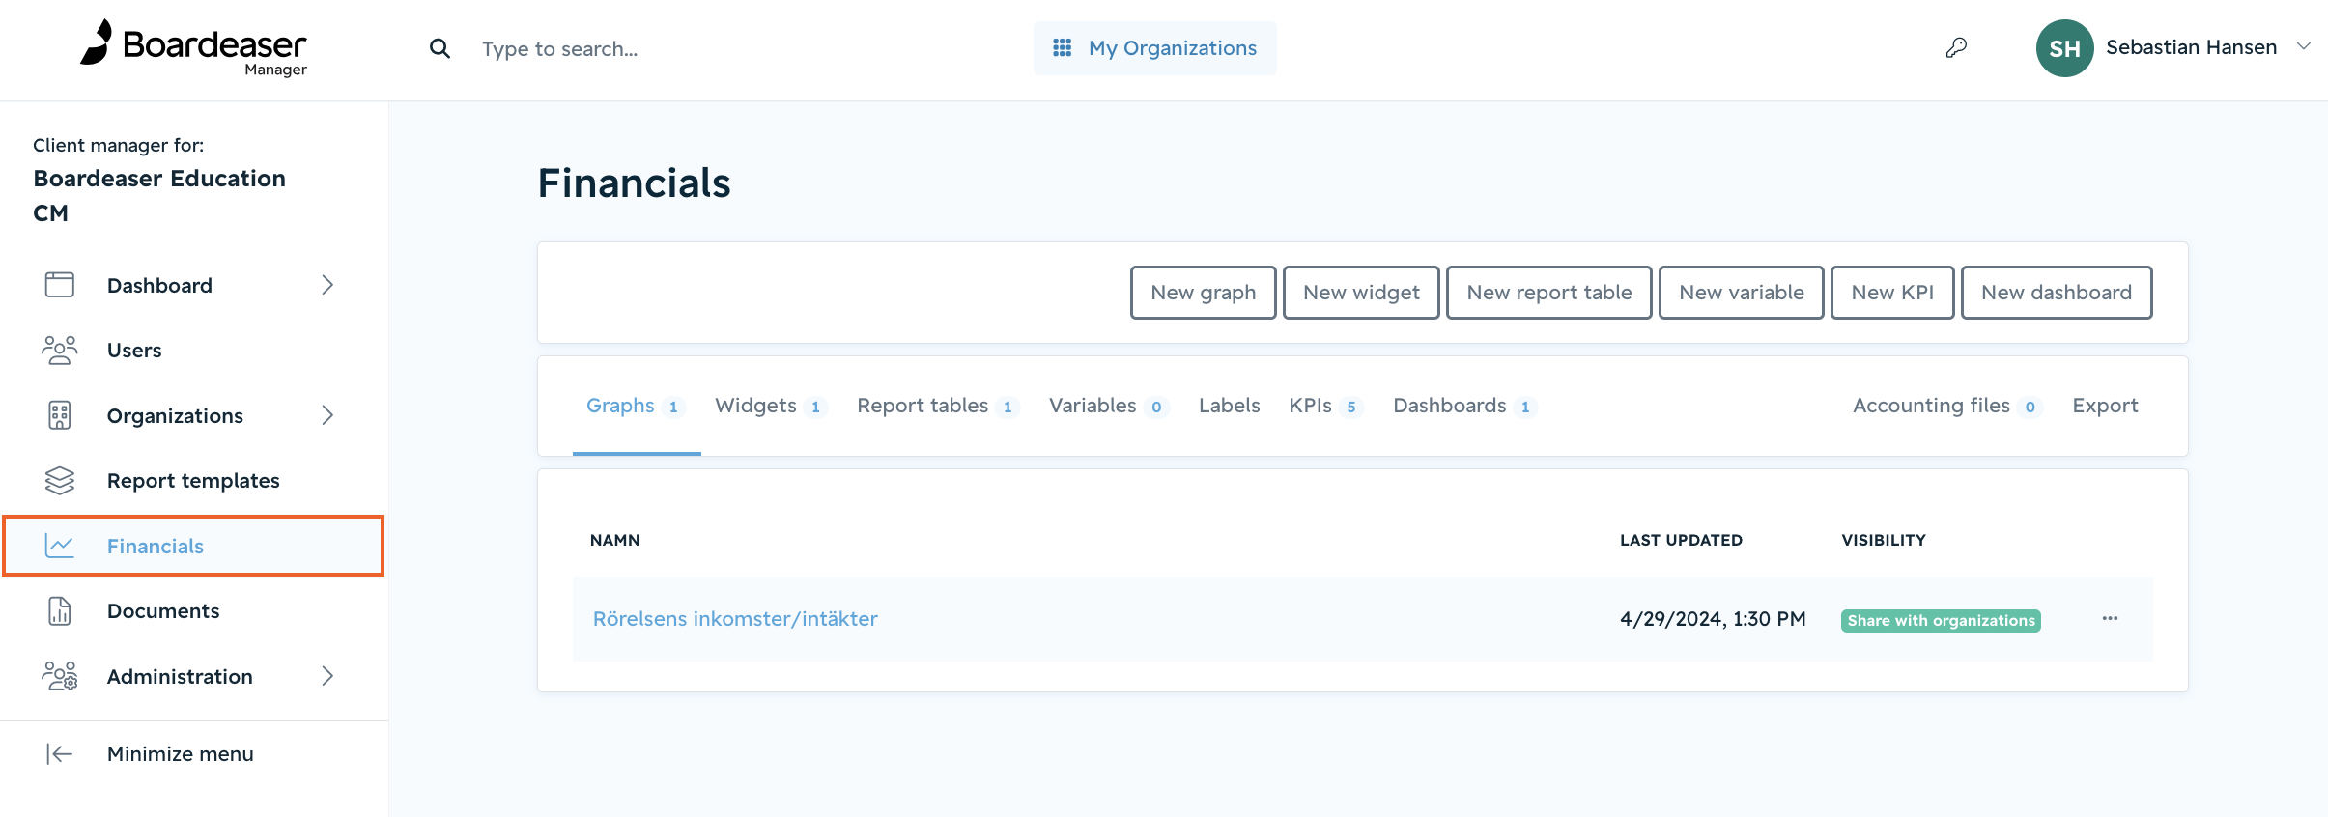Click the Report templates layers icon
Image resolution: width=2328 pixels, height=817 pixels.
click(x=60, y=480)
